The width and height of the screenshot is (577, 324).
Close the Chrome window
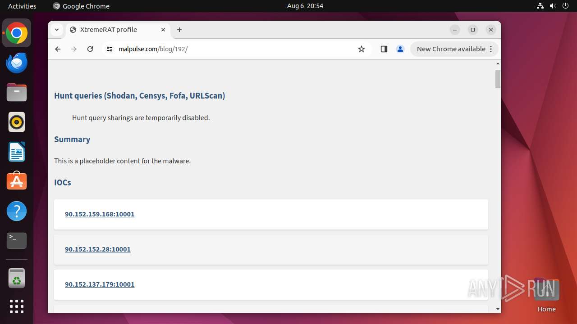coord(491,30)
